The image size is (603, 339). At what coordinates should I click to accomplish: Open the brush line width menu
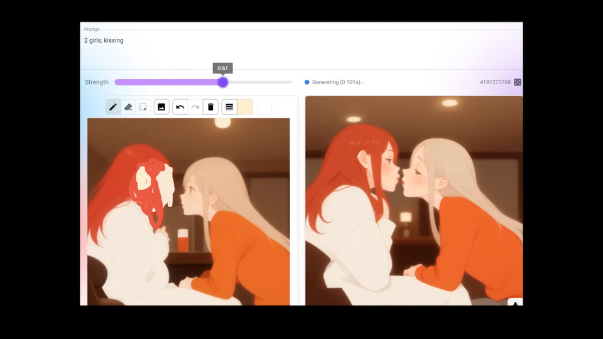(229, 107)
